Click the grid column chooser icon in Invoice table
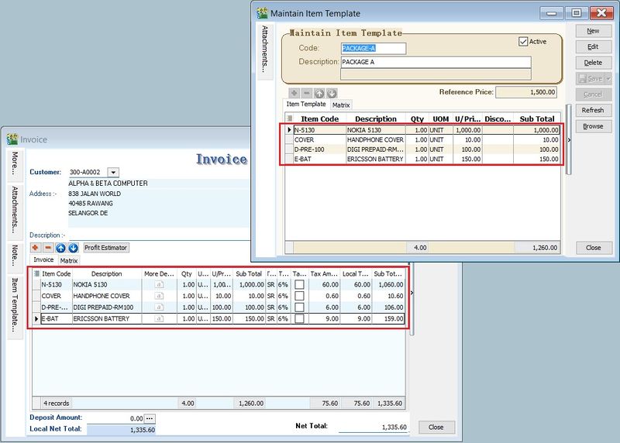The width and height of the screenshot is (620, 443). [x=36, y=273]
